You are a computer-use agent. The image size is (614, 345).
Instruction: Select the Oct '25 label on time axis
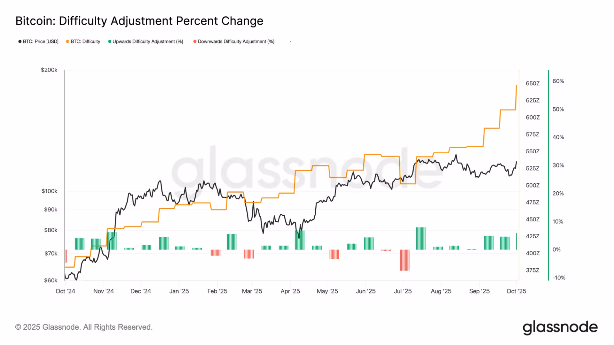coord(516,291)
